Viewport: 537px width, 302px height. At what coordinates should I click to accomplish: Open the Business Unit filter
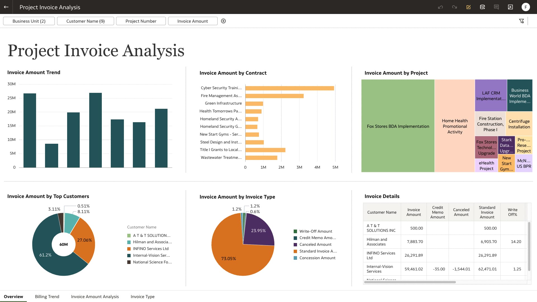click(29, 21)
